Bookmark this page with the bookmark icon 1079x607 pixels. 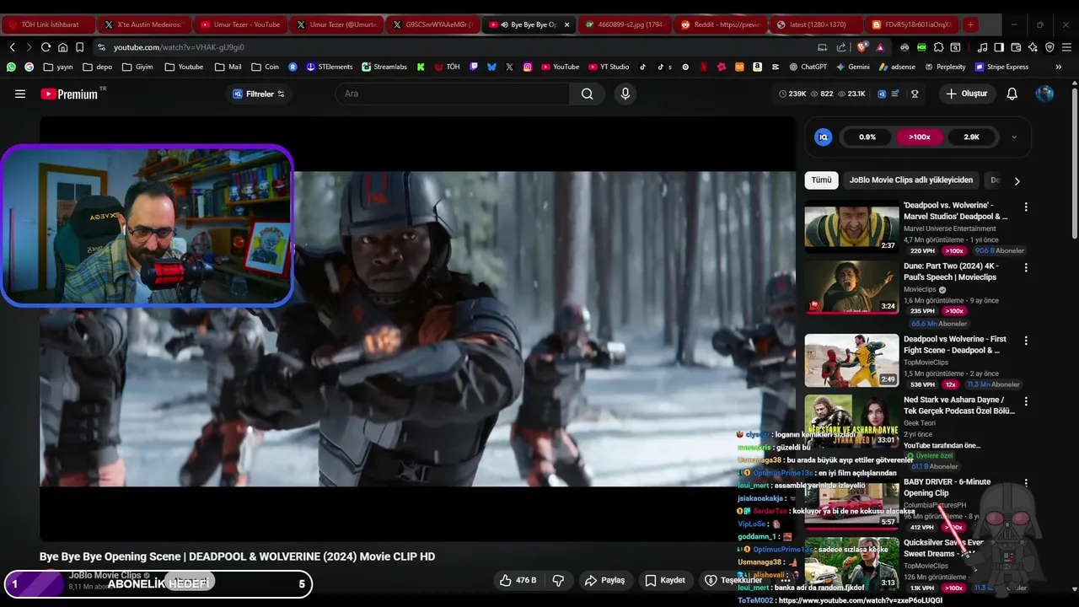79,47
